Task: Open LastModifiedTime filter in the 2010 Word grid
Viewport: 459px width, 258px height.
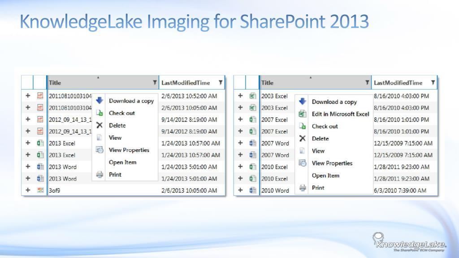Action: (433, 82)
